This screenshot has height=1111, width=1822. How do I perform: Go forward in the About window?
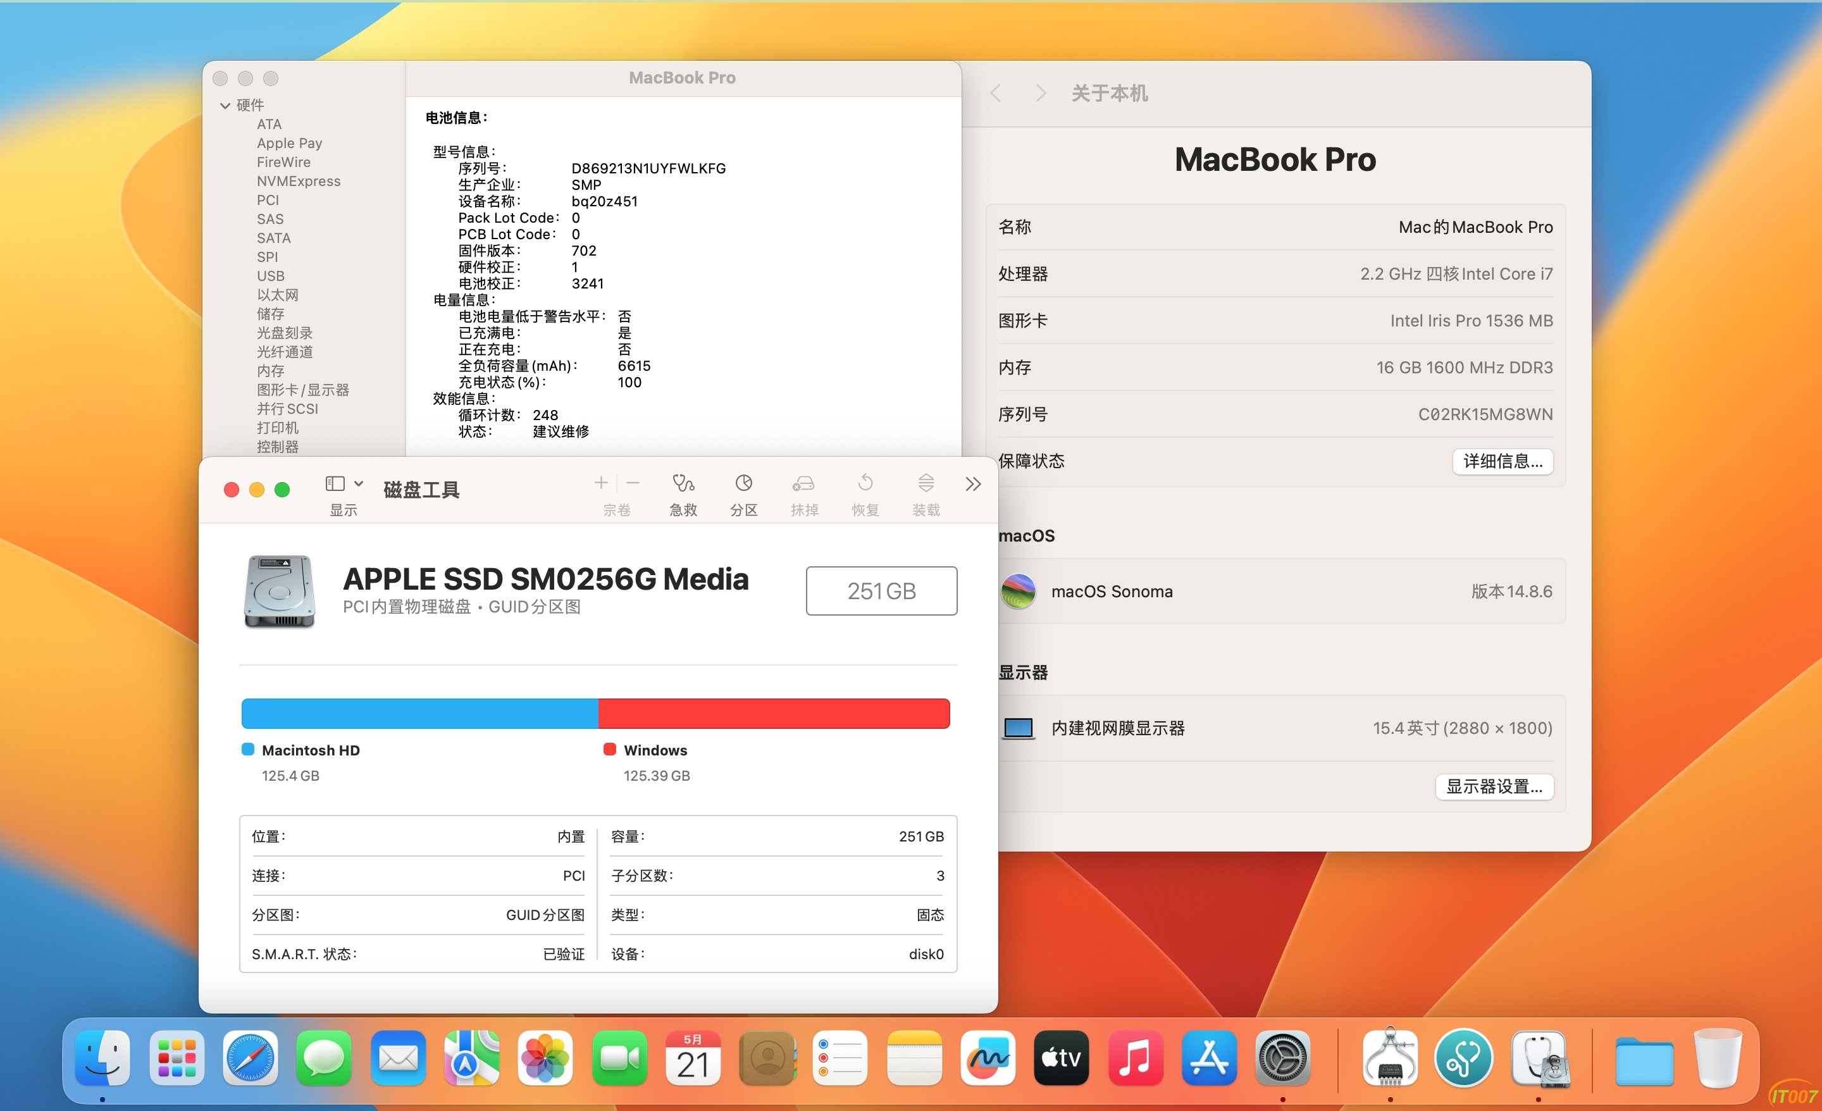1041,93
